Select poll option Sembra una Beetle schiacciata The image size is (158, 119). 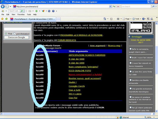pyautogui.click(x=130, y=80)
